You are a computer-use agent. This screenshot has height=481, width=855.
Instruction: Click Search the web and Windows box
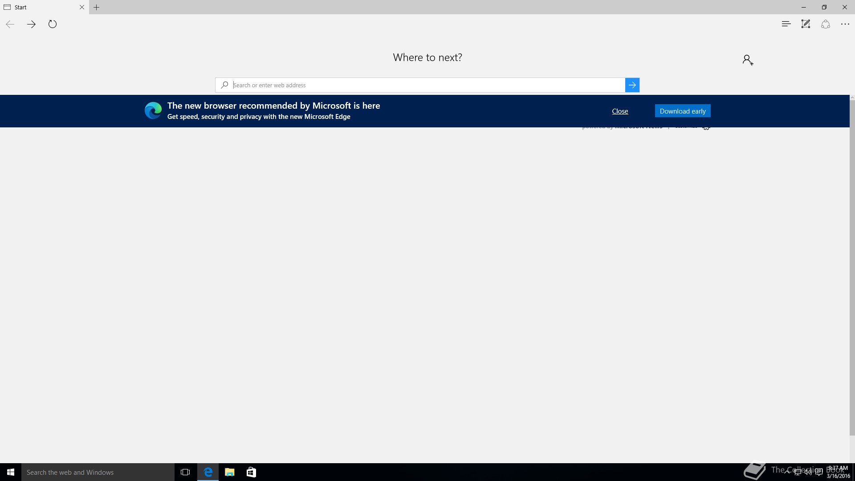point(98,472)
